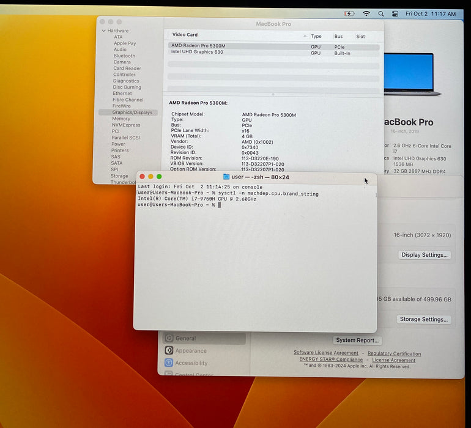Select Power in hardware list
The image size is (471, 428).
click(x=118, y=144)
